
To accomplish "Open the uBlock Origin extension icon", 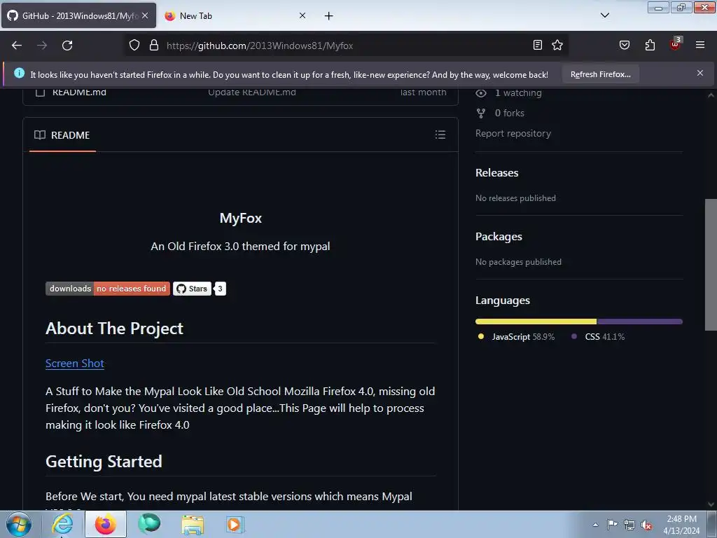I will (x=675, y=45).
